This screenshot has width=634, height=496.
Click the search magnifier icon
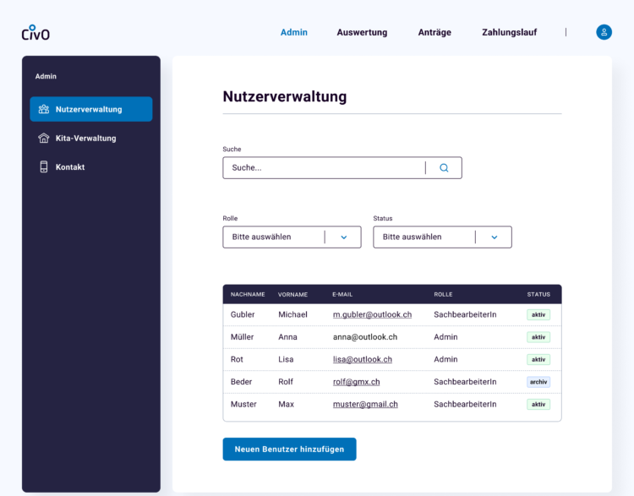(444, 168)
